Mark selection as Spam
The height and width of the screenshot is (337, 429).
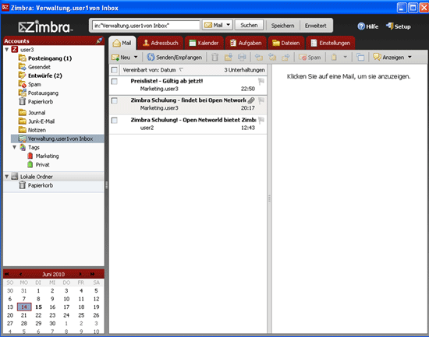(310, 58)
